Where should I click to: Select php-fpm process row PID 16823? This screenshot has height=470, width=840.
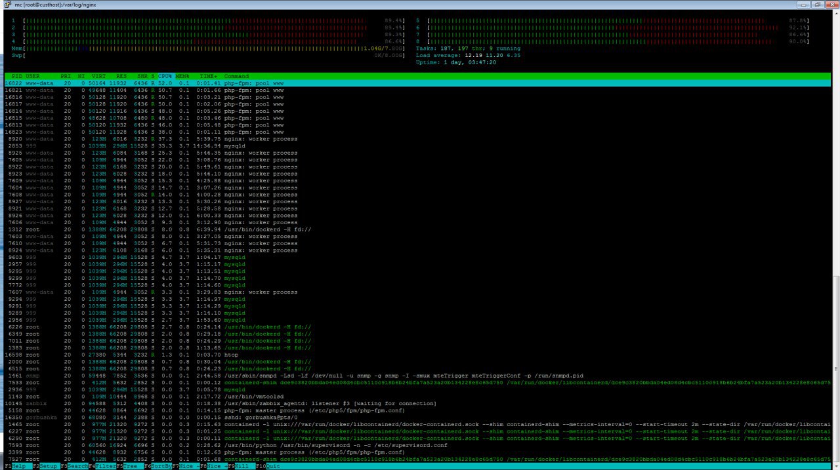tap(417, 132)
